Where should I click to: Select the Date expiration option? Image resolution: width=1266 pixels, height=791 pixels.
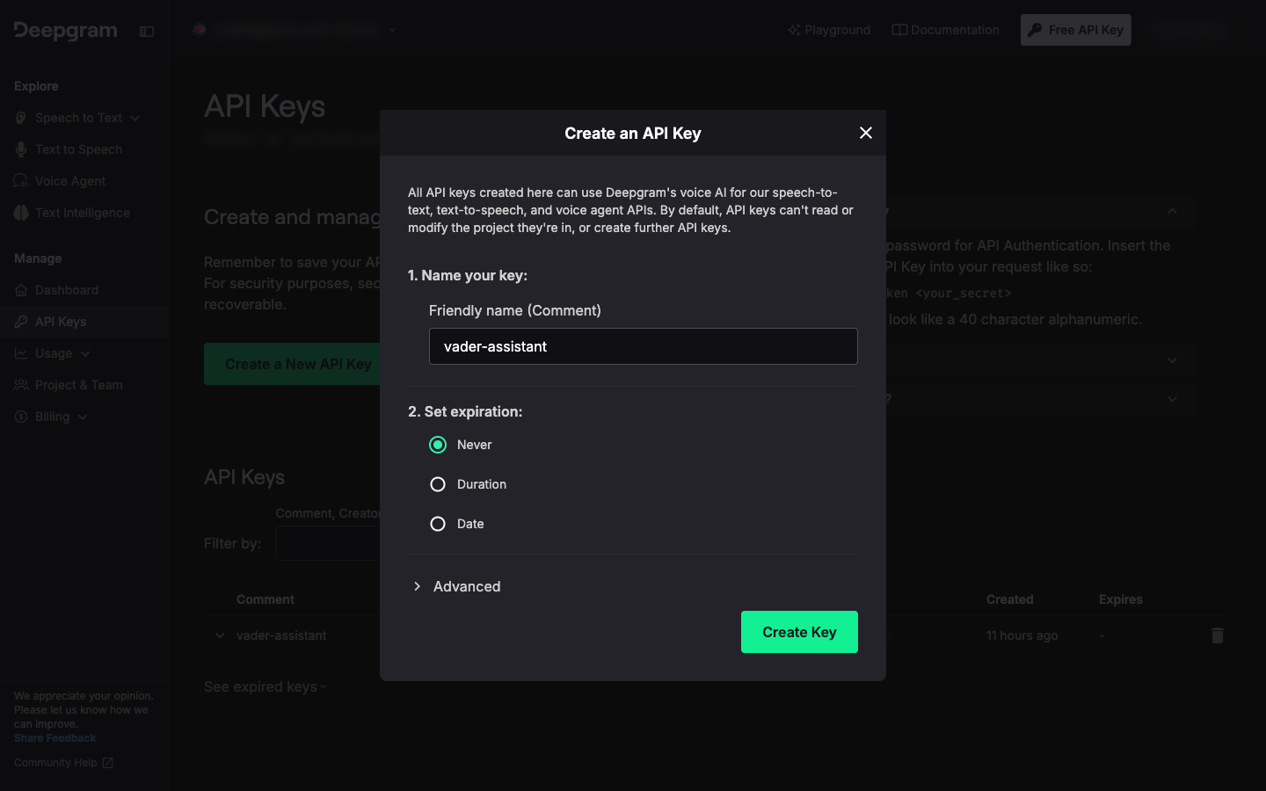pos(438,524)
